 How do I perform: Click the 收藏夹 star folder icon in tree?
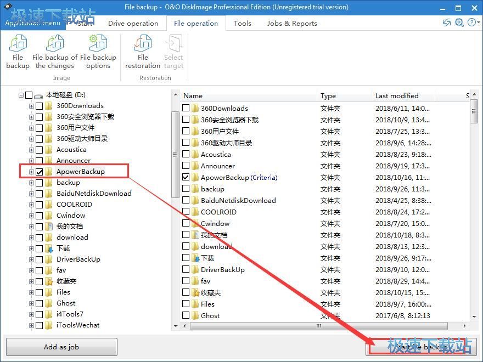pyautogui.click(x=49, y=281)
